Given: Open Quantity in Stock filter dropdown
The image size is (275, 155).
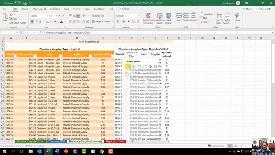Looking at the screenshot, I should pos(113,56).
